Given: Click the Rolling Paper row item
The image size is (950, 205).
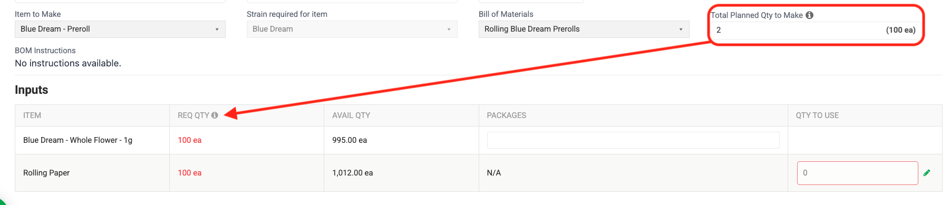Looking at the screenshot, I should (46, 173).
